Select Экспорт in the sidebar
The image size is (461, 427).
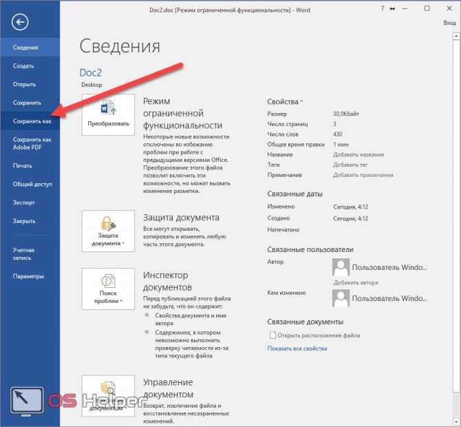[x=30, y=202]
